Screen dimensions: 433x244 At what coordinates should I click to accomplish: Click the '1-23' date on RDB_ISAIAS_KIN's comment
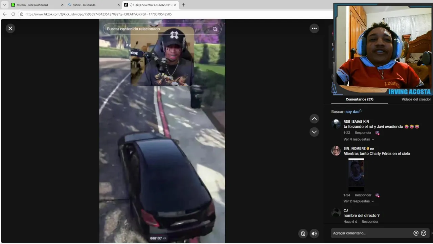pos(347,133)
